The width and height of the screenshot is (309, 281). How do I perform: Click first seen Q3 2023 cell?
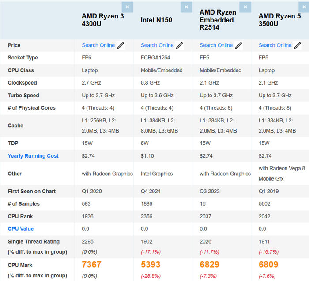click(x=210, y=191)
